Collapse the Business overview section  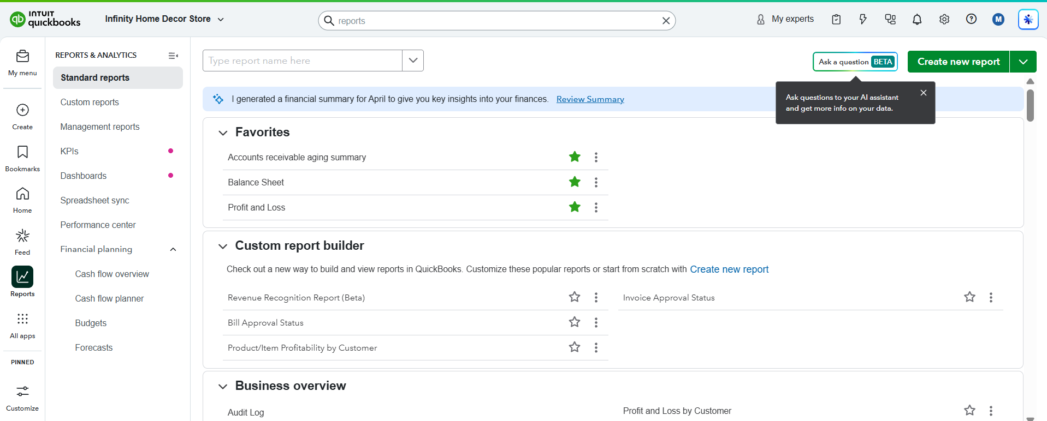(223, 386)
